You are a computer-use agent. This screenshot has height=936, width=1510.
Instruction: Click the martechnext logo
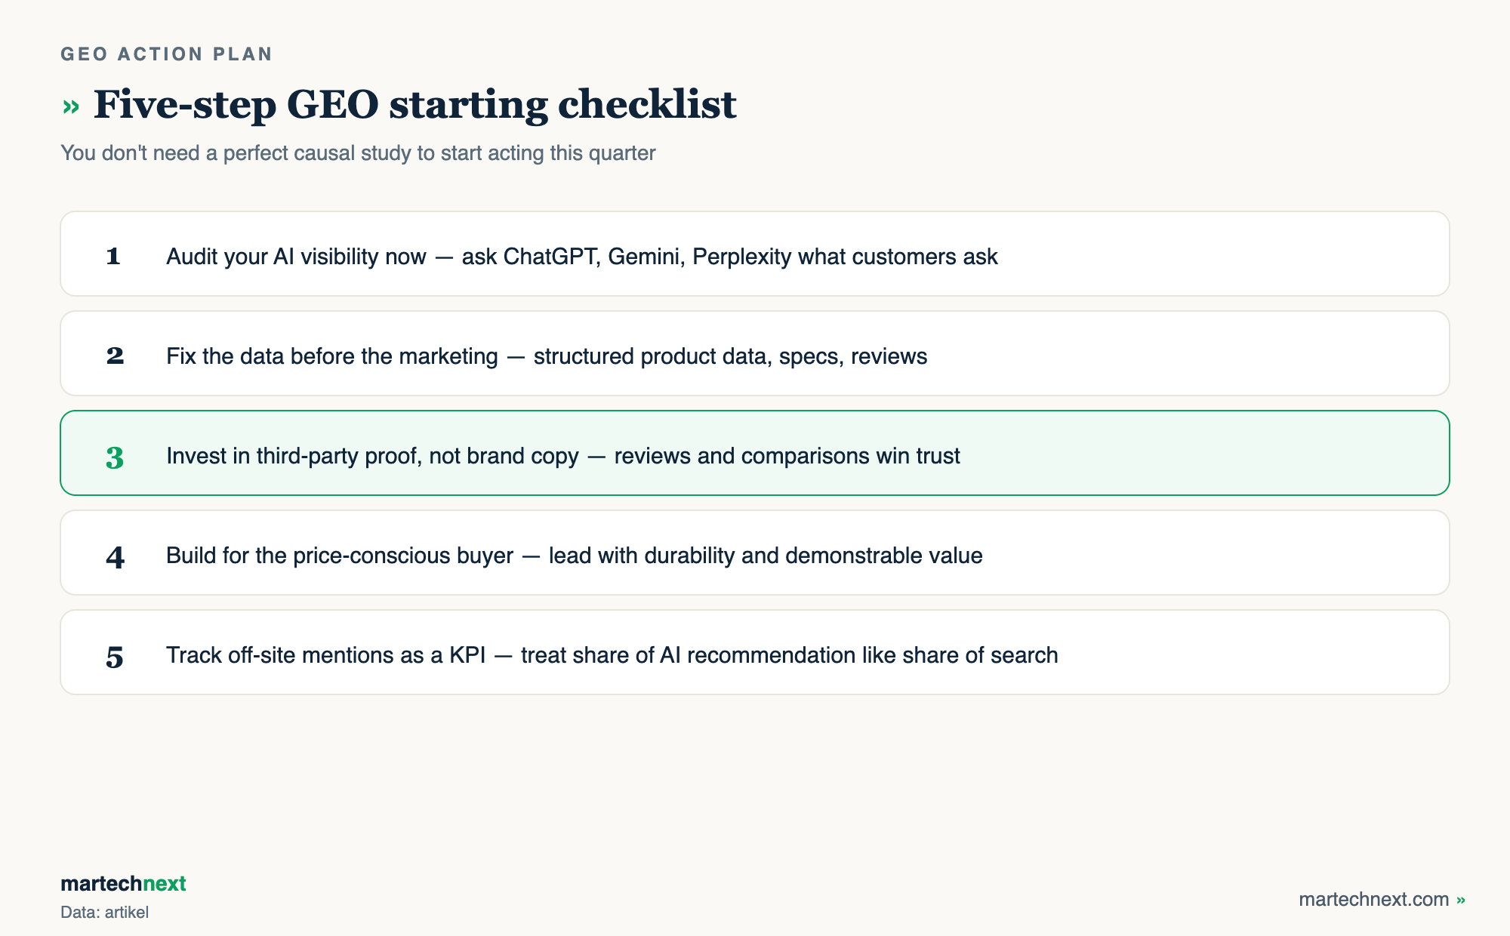pos(123,883)
